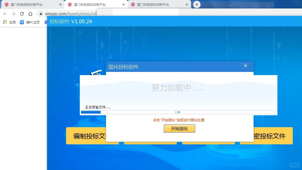
Task: Click the back navigation arrow
Action: (5, 13)
